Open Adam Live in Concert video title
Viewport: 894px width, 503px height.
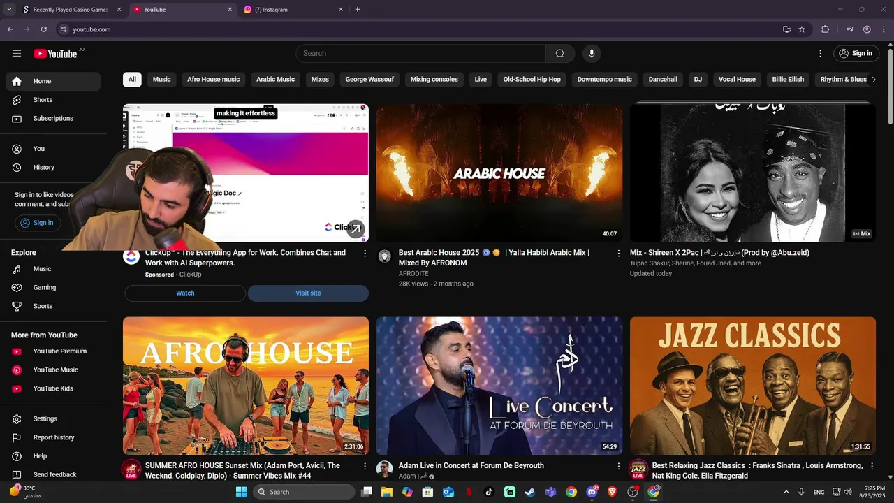(x=471, y=466)
